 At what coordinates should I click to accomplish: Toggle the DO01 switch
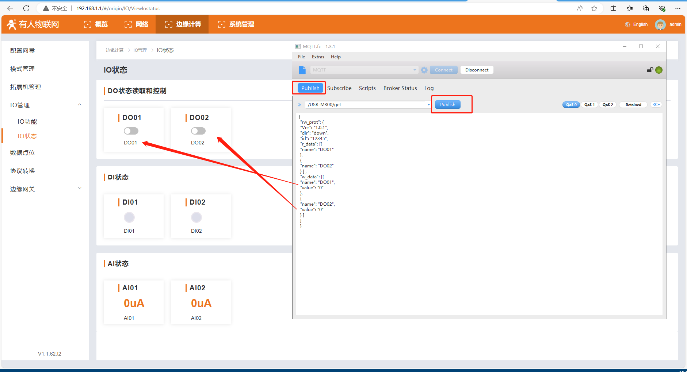[131, 131]
